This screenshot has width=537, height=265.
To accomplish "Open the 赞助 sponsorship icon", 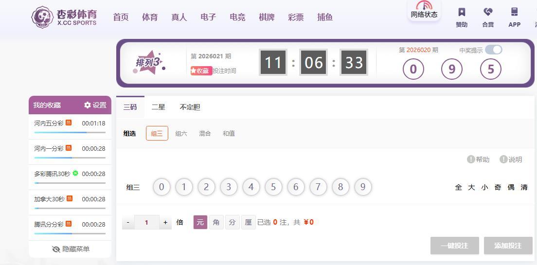I will click(462, 12).
